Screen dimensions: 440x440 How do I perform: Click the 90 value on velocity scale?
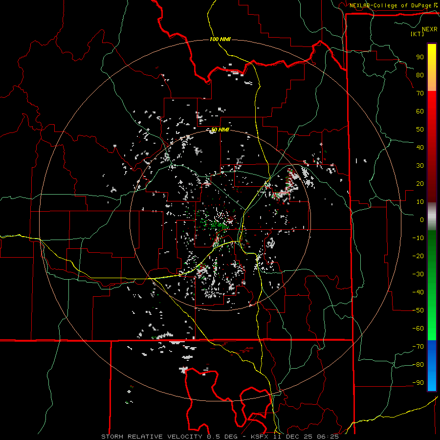420,57
